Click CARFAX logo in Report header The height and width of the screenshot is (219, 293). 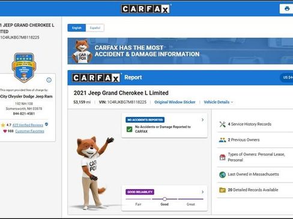coord(96,78)
